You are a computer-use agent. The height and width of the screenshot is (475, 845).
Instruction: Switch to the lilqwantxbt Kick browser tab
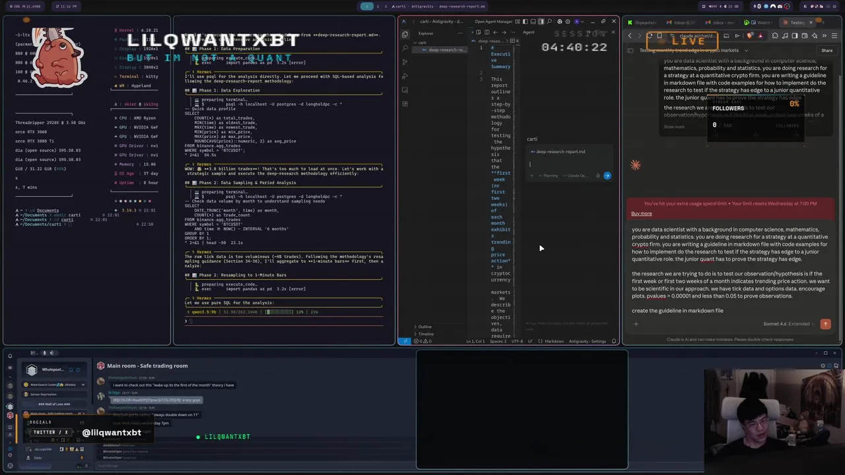644,22
